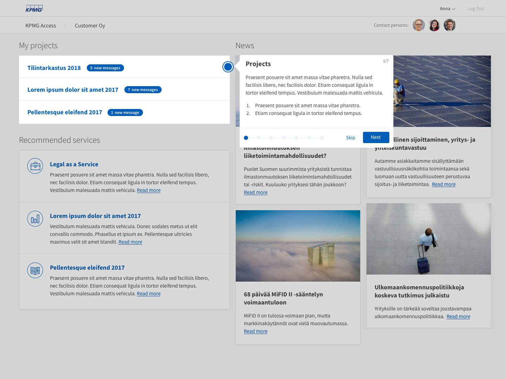Click the woman's contact person avatar
This screenshot has width=506, height=379.
pos(434,25)
